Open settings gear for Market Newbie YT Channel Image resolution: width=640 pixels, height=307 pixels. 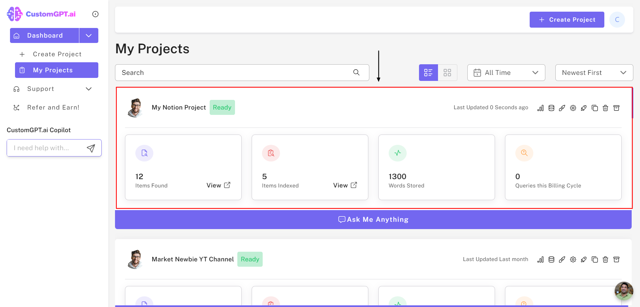(x=573, y=259)
